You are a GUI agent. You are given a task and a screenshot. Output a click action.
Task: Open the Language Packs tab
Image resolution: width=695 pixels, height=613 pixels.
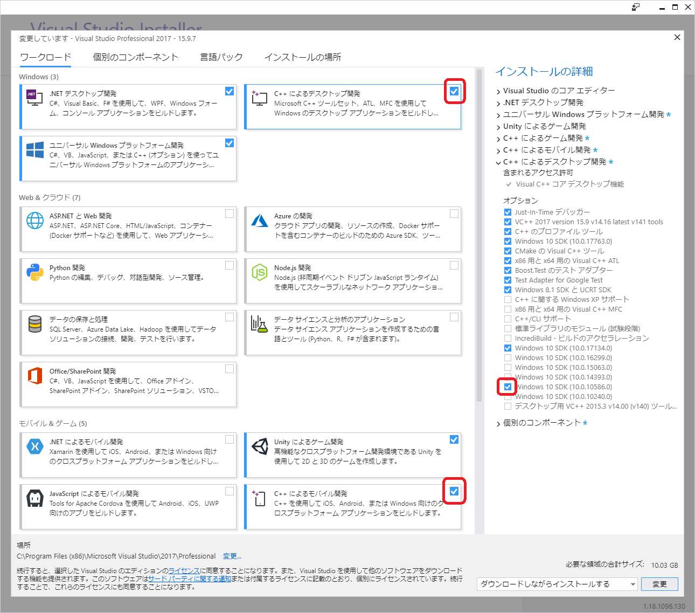click(221, 57)
